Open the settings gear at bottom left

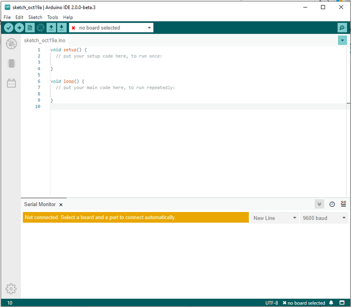(11, 289)
